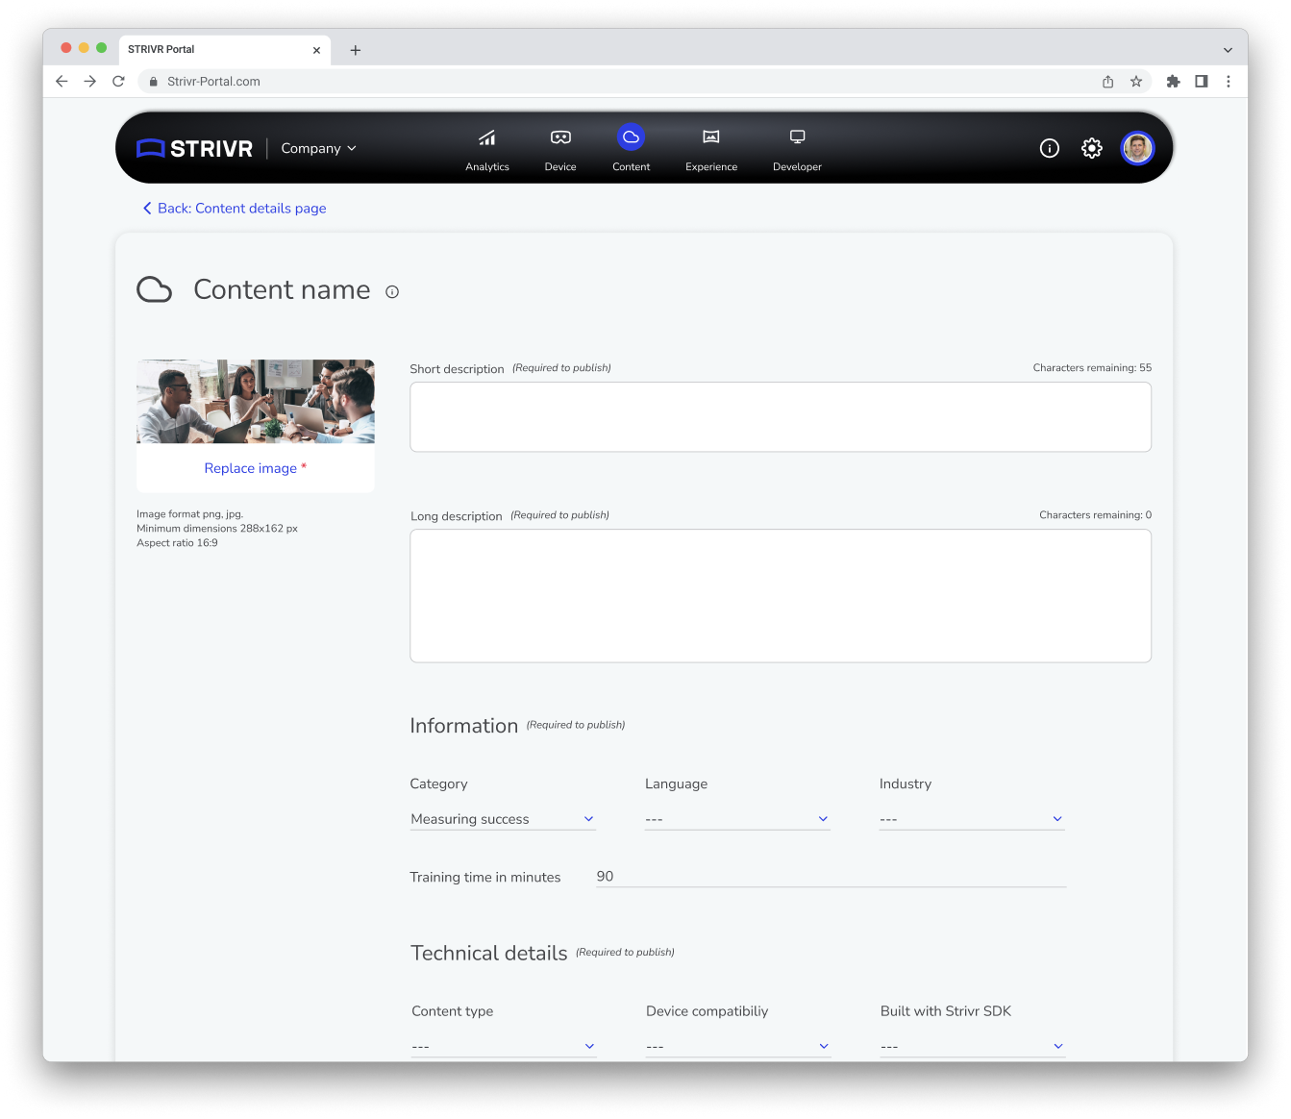
Task: Open the Experience section icon
Action: [711, 137]
